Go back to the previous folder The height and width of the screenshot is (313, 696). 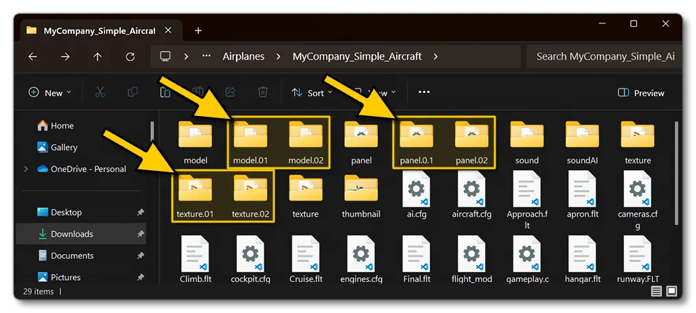coord(32,57)
